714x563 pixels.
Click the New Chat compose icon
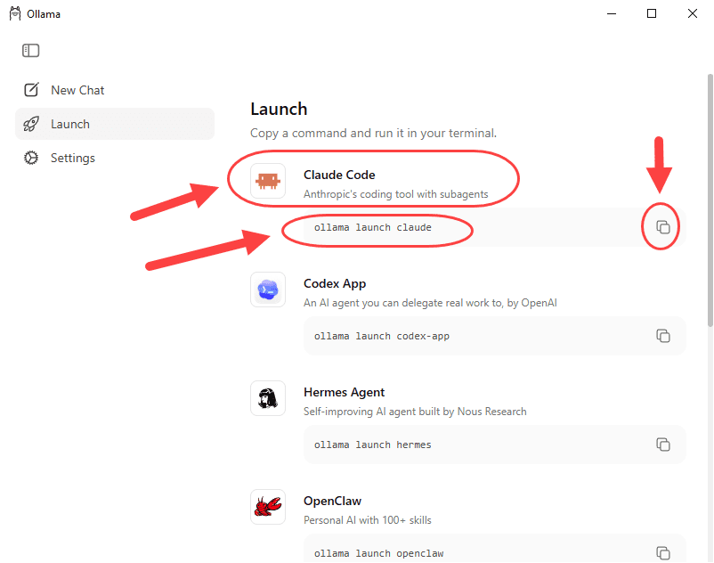click(31, 90)
